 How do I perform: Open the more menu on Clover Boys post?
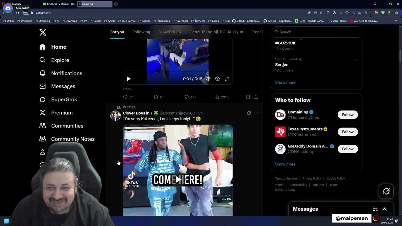click(256, 113)
